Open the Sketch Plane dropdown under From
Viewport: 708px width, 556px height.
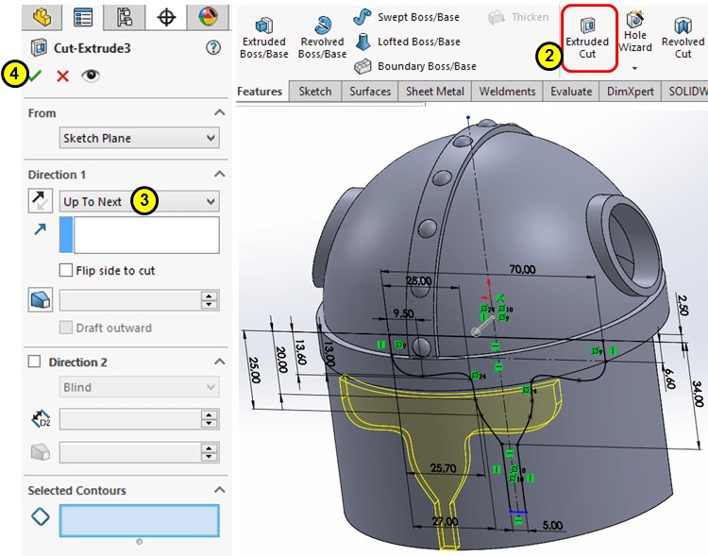tap(139, 139)
